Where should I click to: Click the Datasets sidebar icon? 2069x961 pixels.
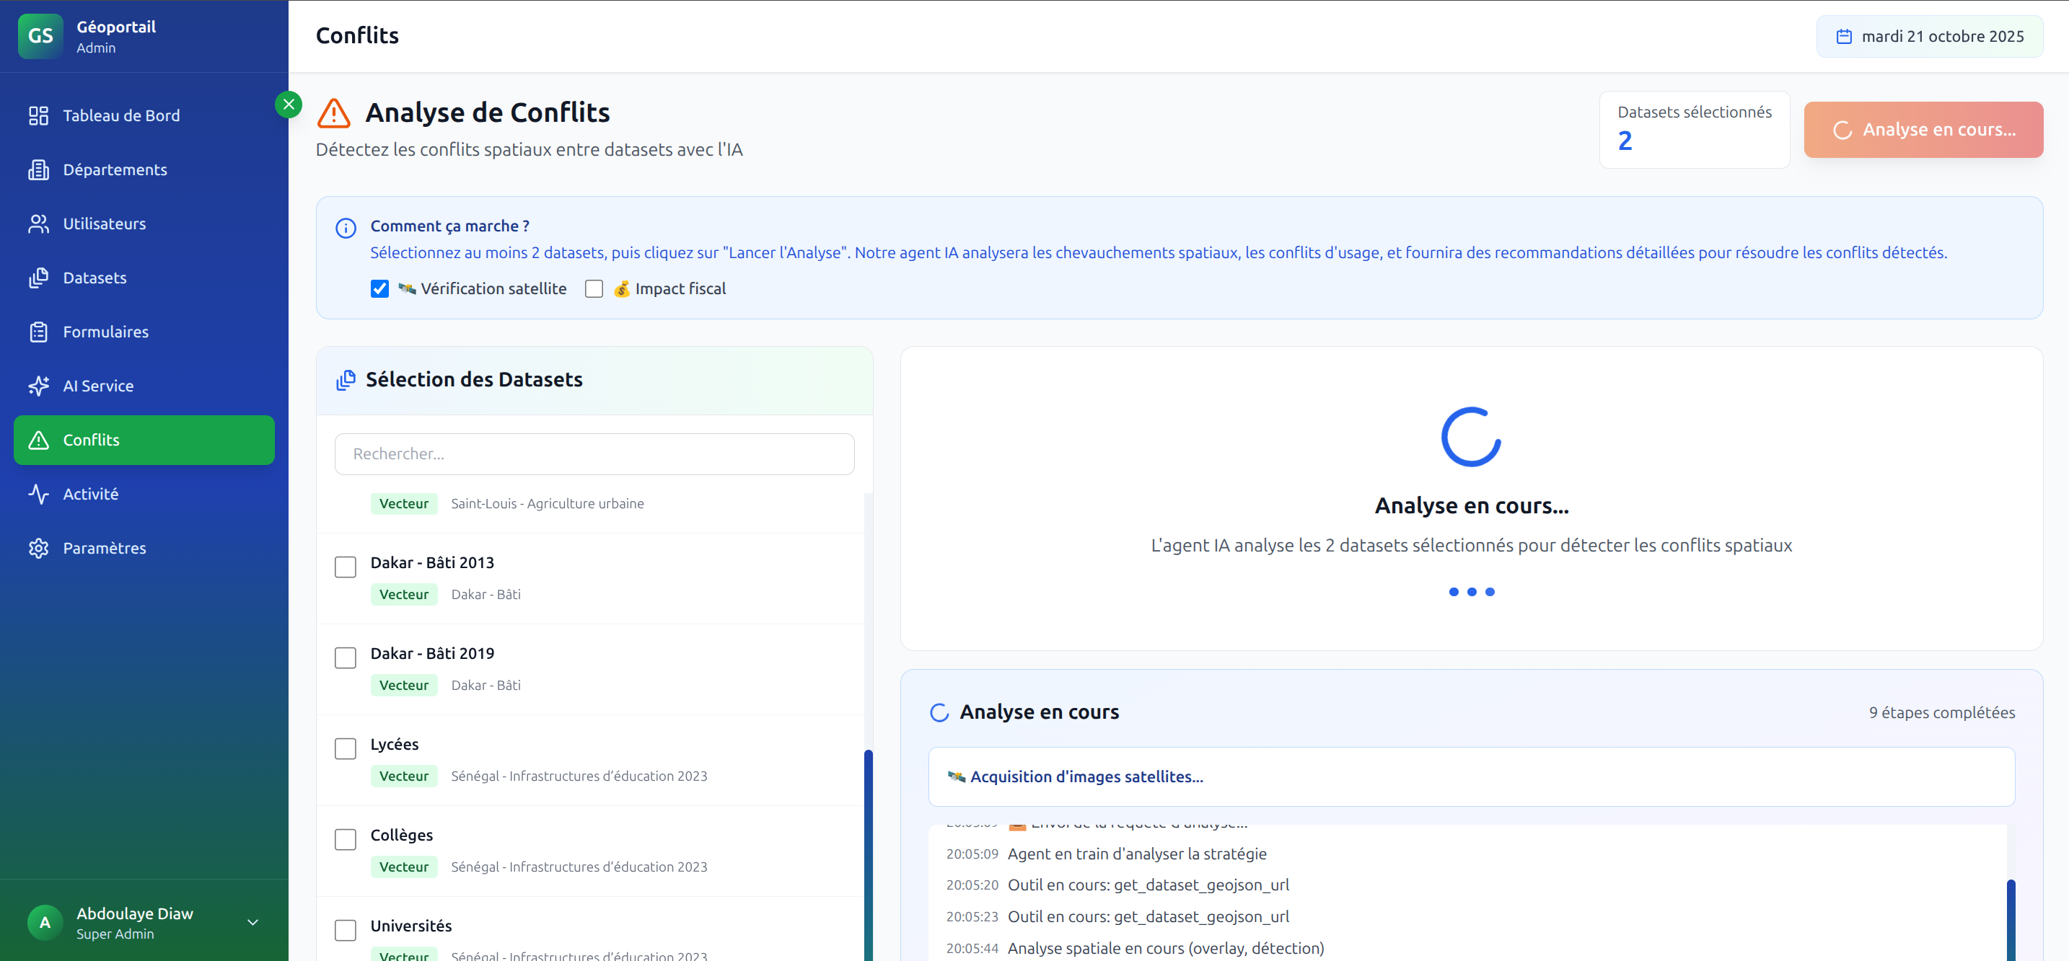tap(38, 277)
